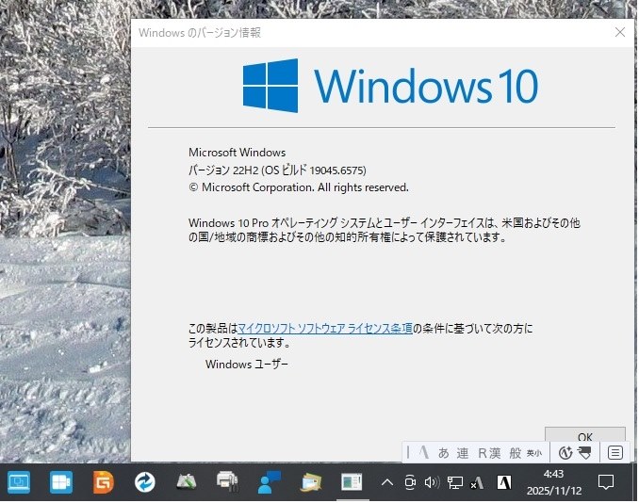This screenshot has width=639, height=503.
Task: Expand hidden system tray icons chevron
Action: (386, 482)
